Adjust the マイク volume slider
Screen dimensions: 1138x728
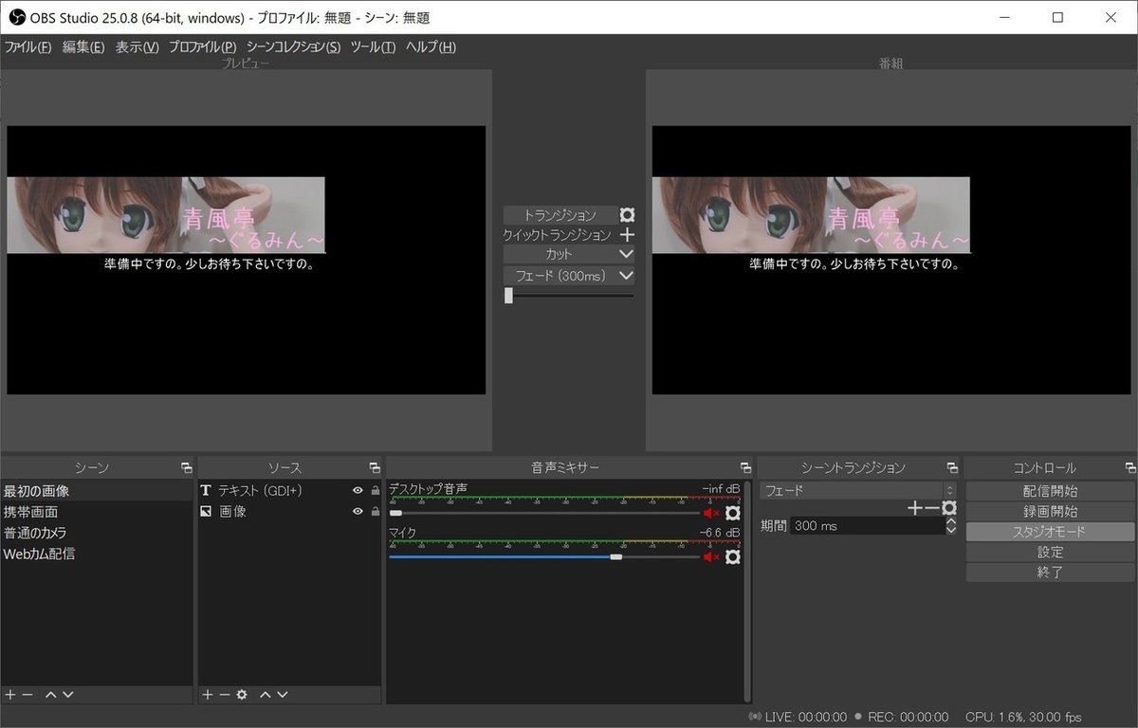tap(615, 557)
